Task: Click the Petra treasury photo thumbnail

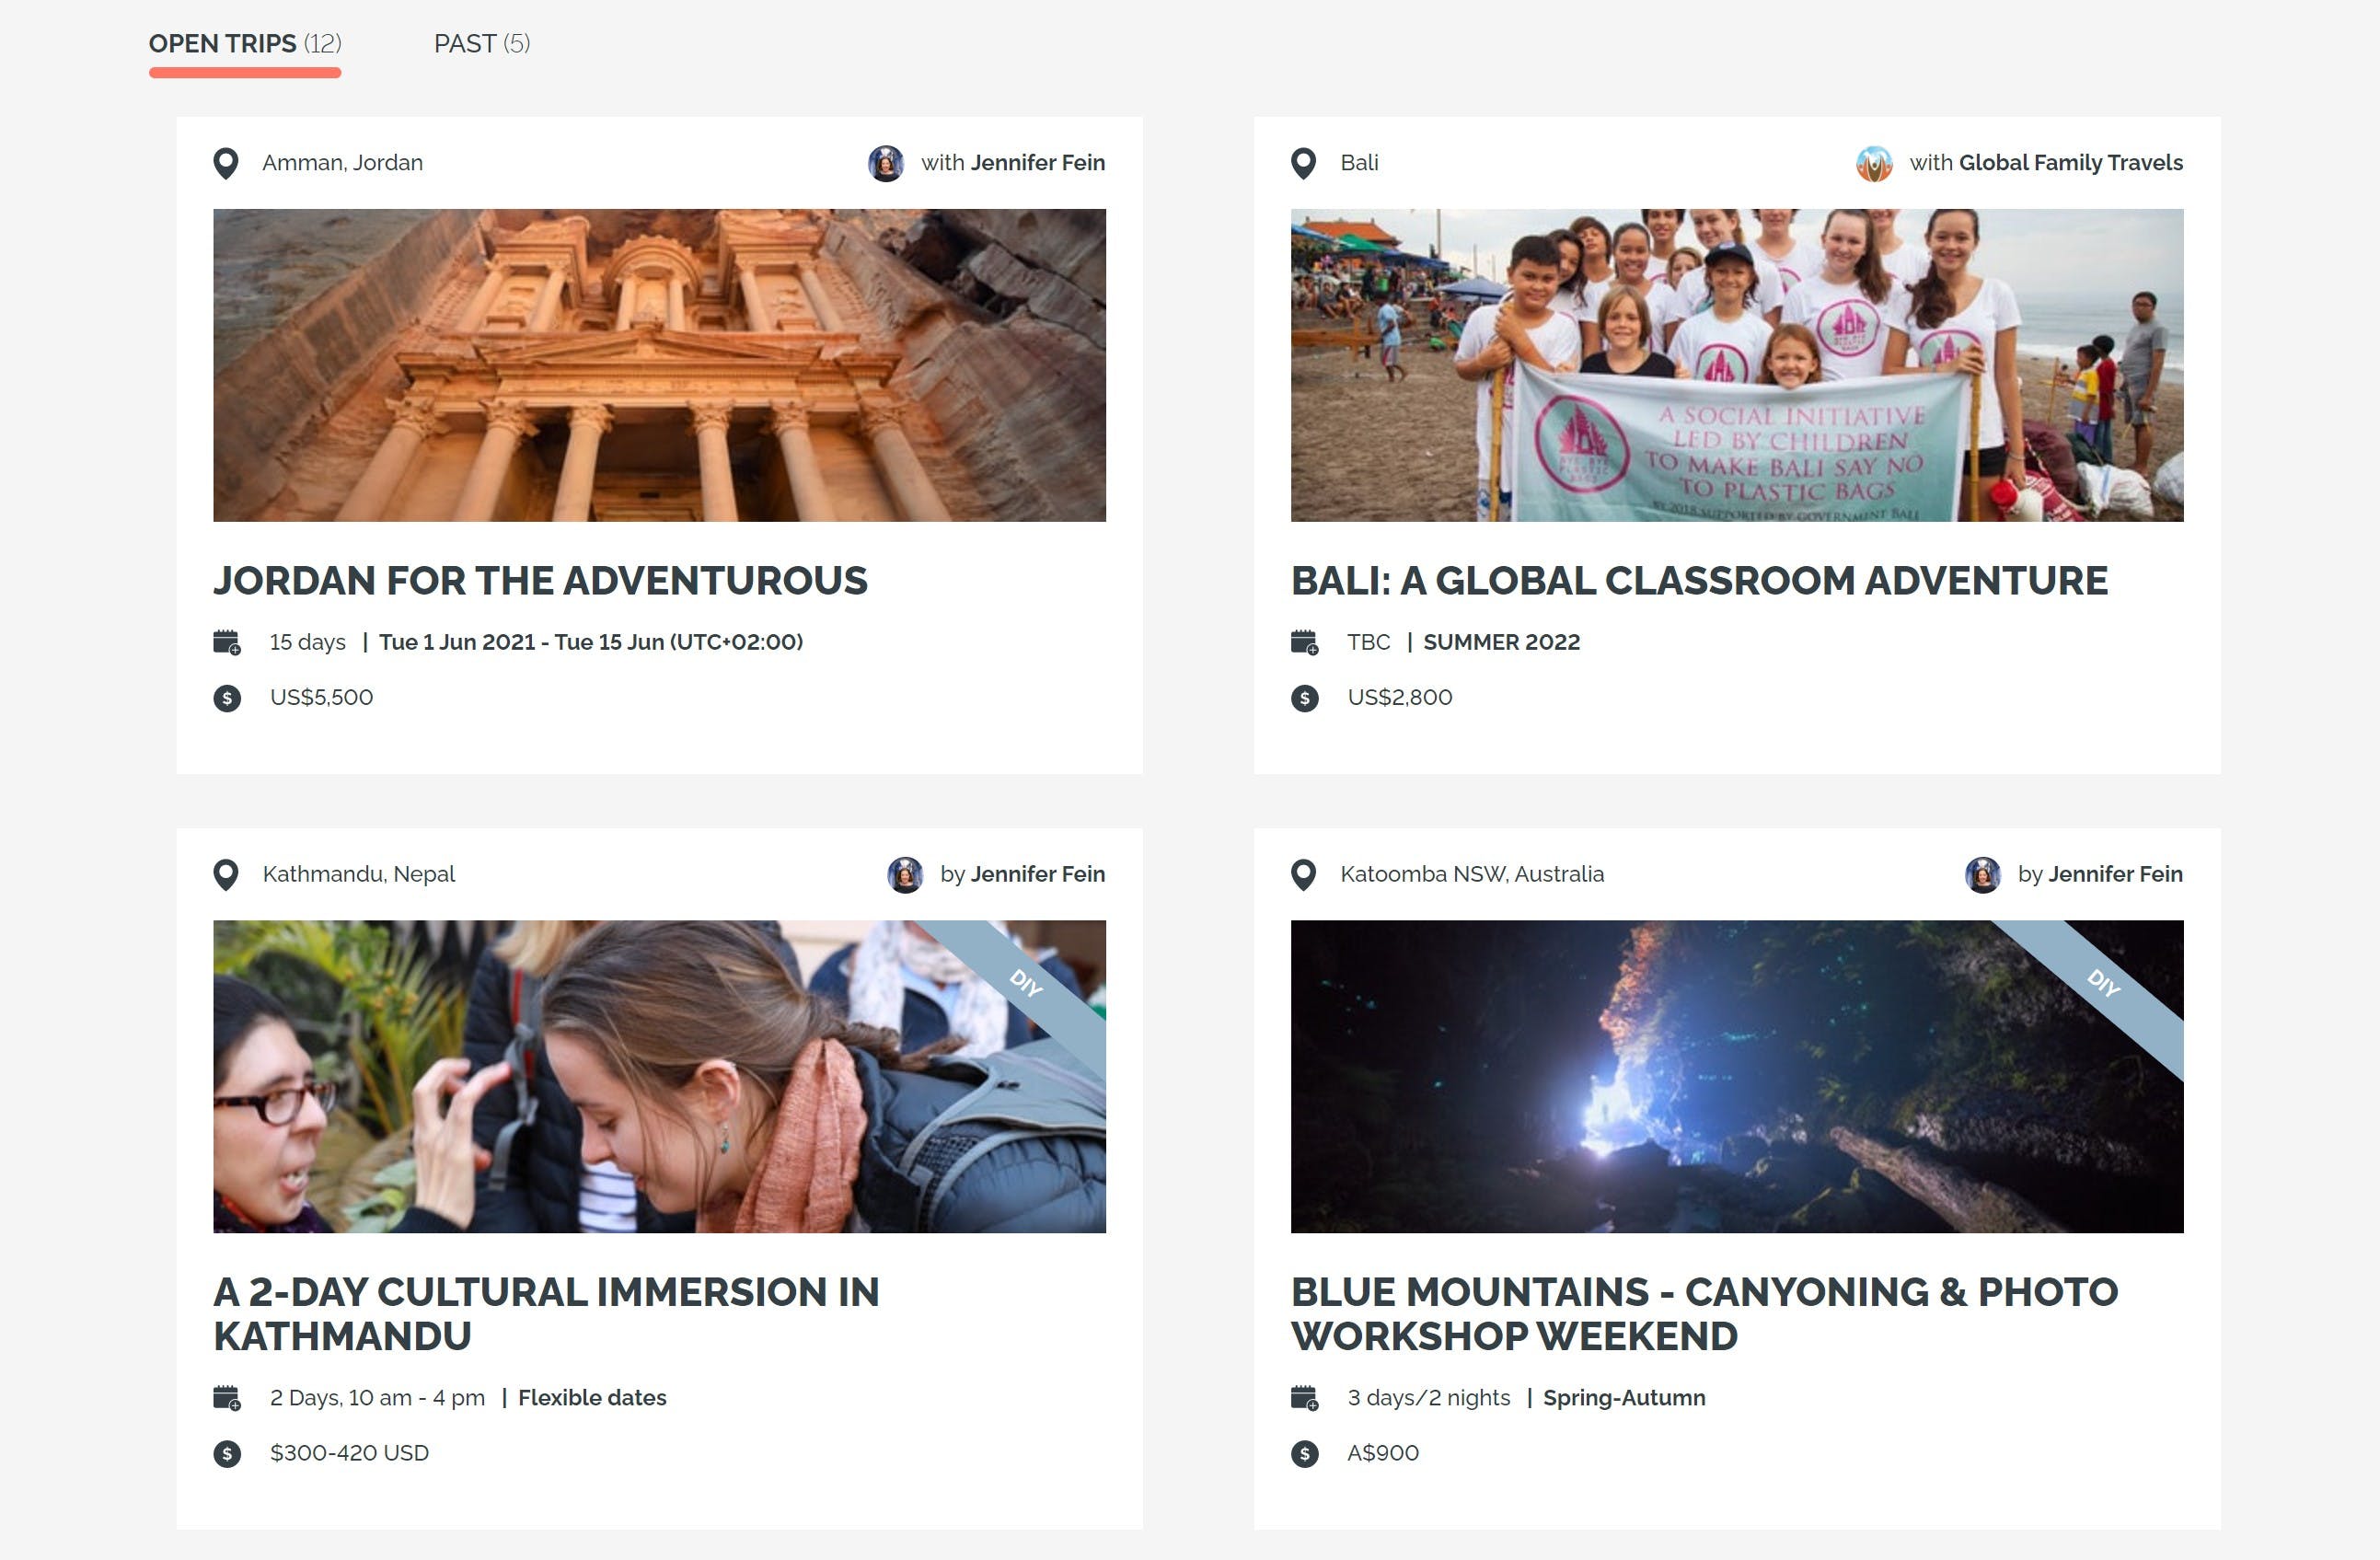Action: [659, 365]
